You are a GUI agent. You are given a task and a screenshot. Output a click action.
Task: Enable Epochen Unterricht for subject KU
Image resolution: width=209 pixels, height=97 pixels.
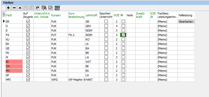pos(106,39)
